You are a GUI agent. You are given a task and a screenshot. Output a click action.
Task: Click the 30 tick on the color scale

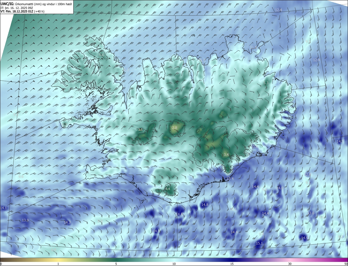pos(290,264)
